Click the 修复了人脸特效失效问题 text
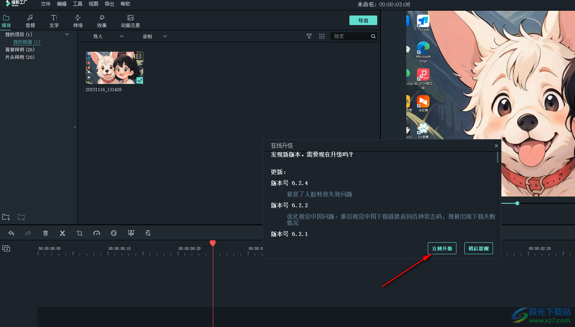This screenshot has width=575, height=327. pos(320,195)
